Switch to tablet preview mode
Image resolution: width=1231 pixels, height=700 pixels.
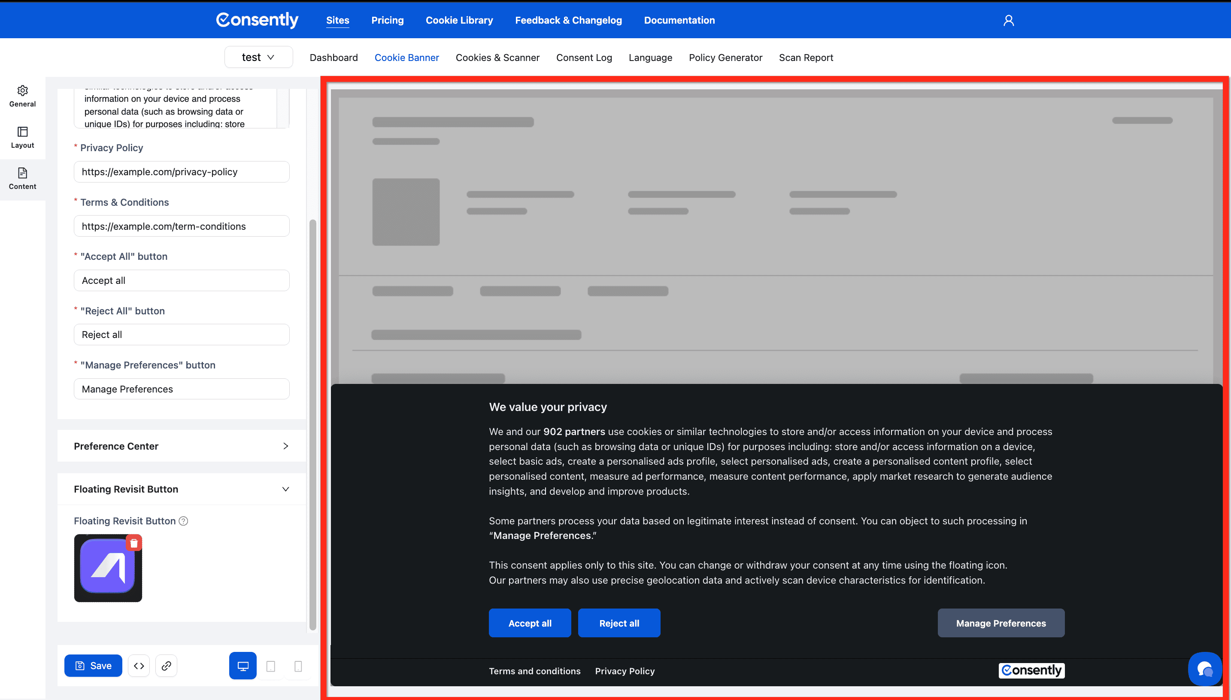[270, 665]
